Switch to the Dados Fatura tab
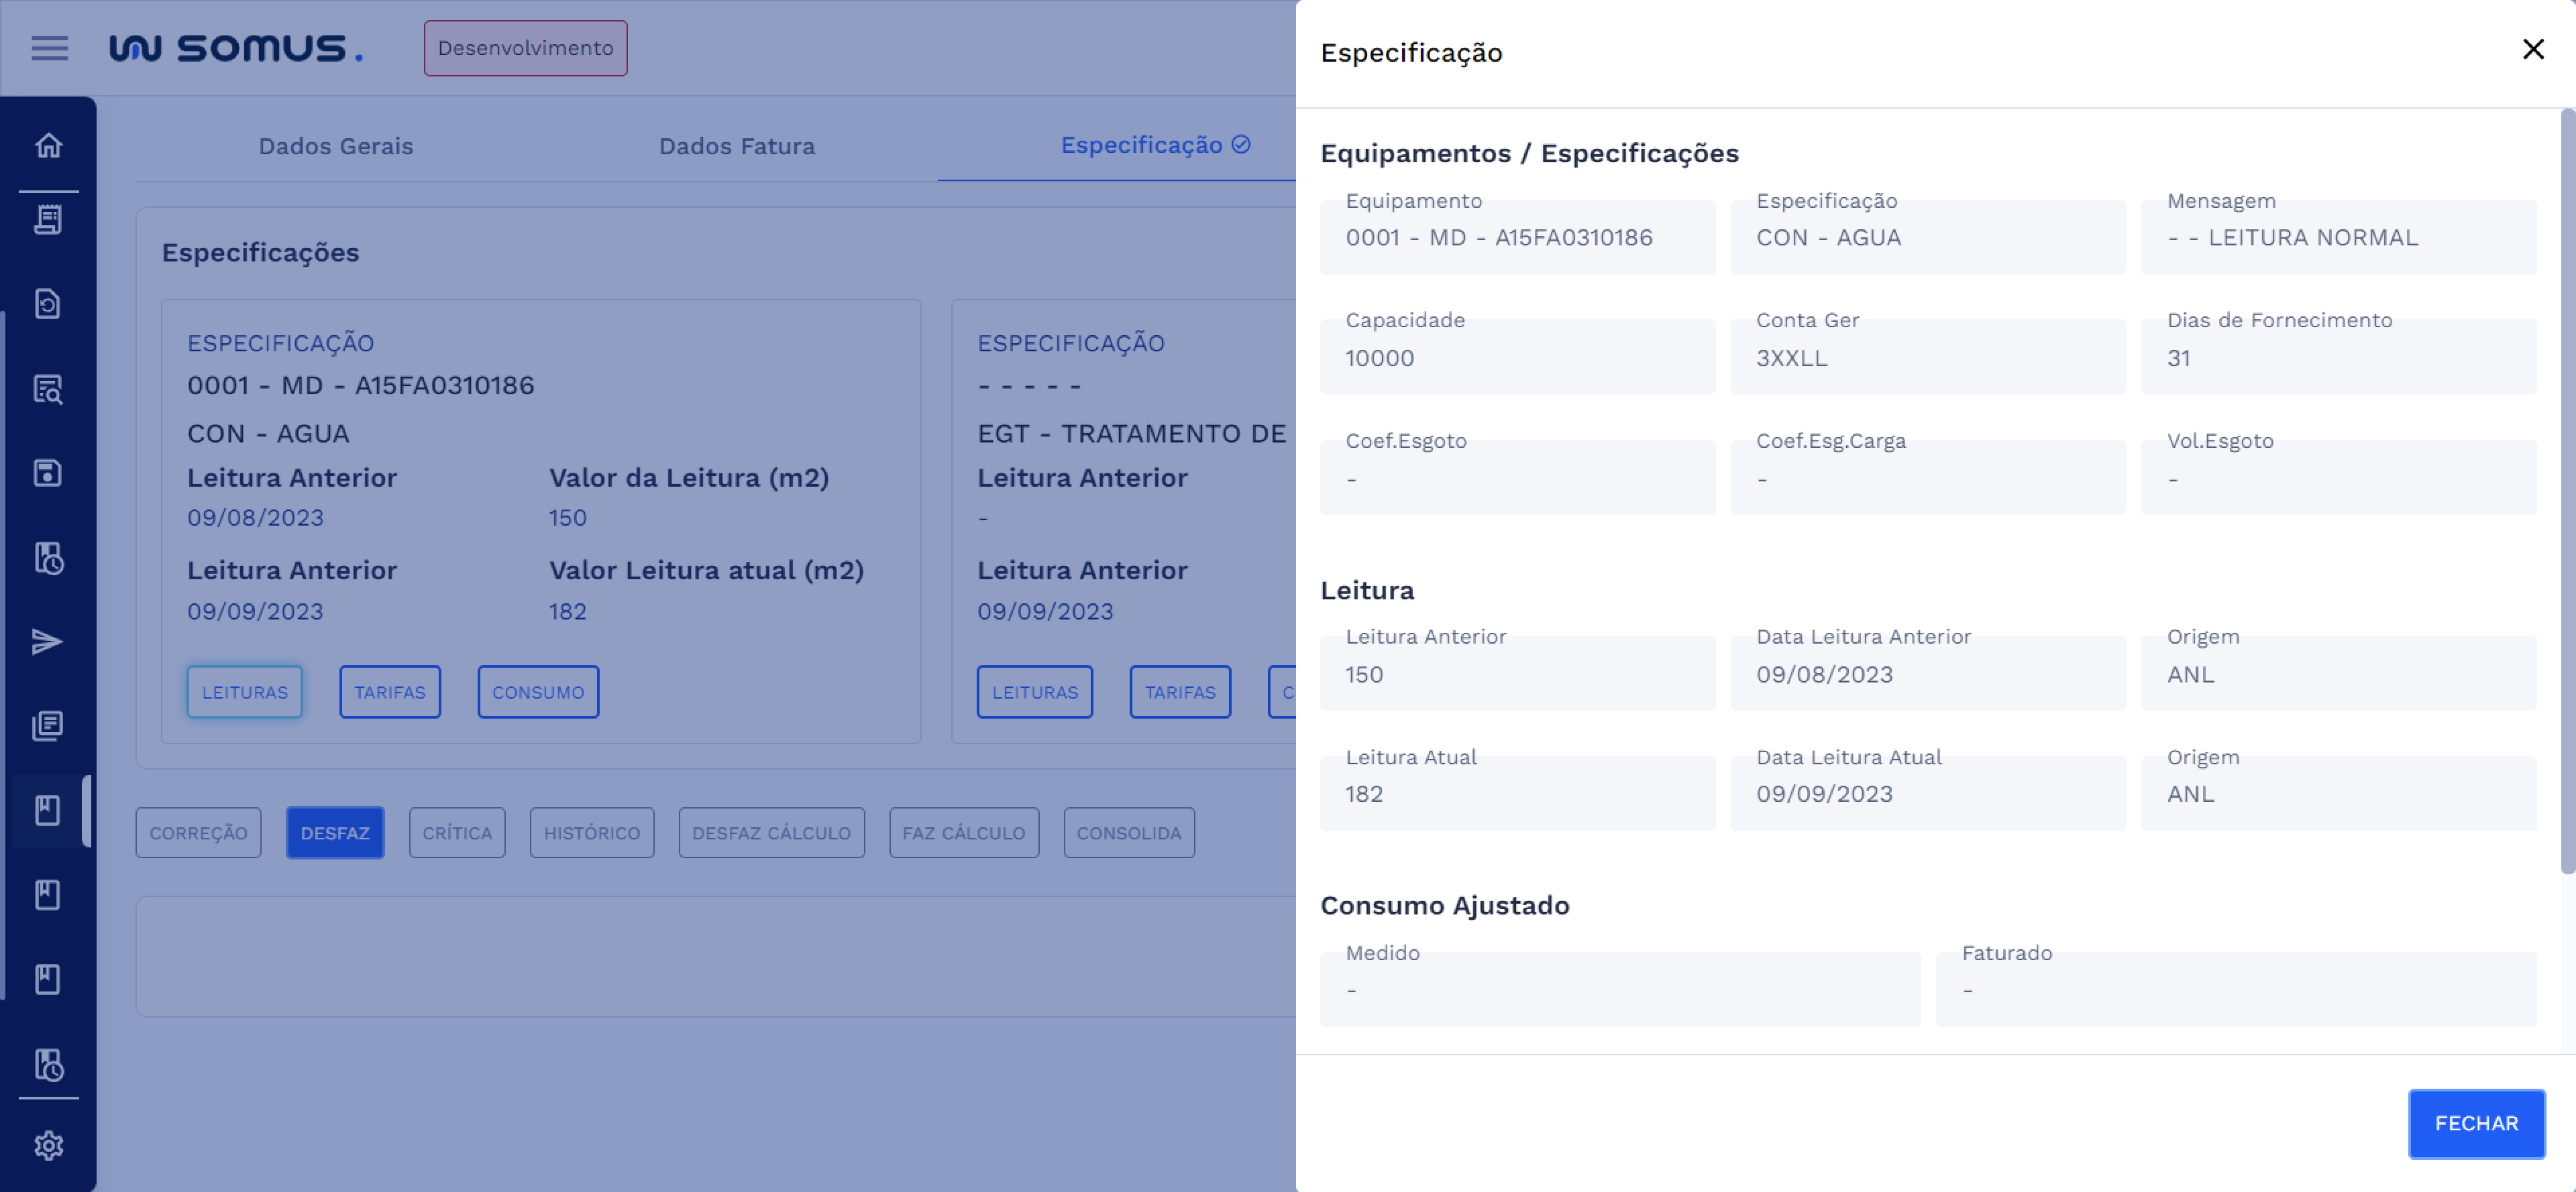This screenshot has width=2576, height=1192. coord(737,146)
